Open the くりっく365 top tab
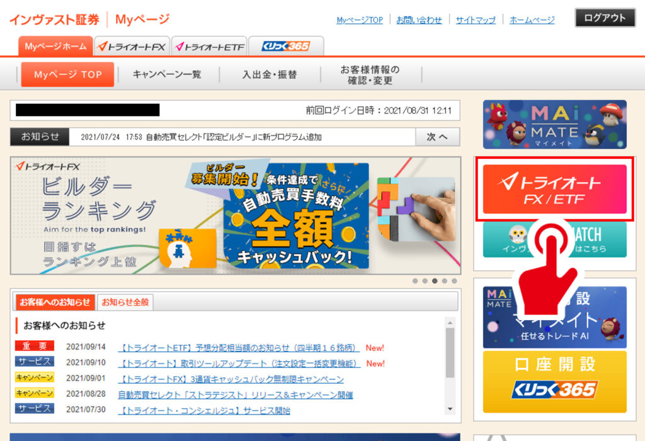This screenshot has height=441, width=645. pyautogui.click(x=286, y=47)
